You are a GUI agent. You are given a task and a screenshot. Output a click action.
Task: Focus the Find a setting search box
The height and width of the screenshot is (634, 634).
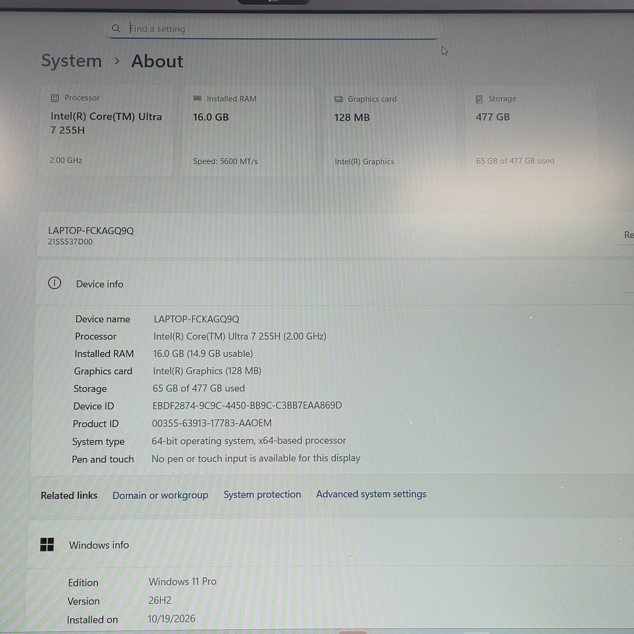tap(274, 29)
